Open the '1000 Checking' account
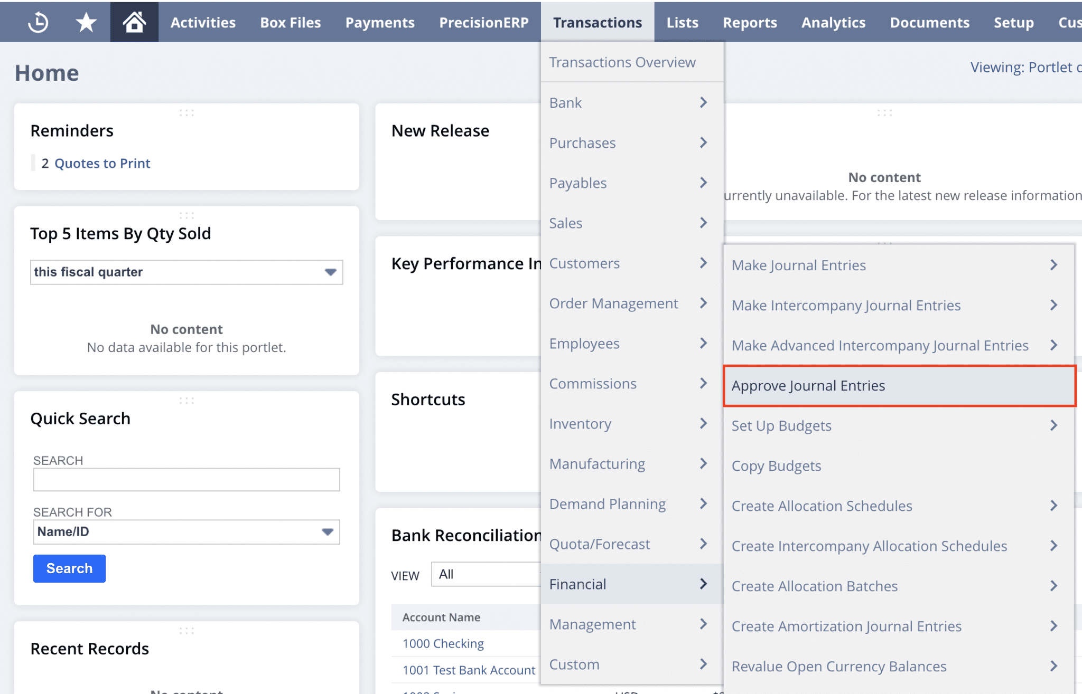The image size is (1082, 694). tap(443, 643)
